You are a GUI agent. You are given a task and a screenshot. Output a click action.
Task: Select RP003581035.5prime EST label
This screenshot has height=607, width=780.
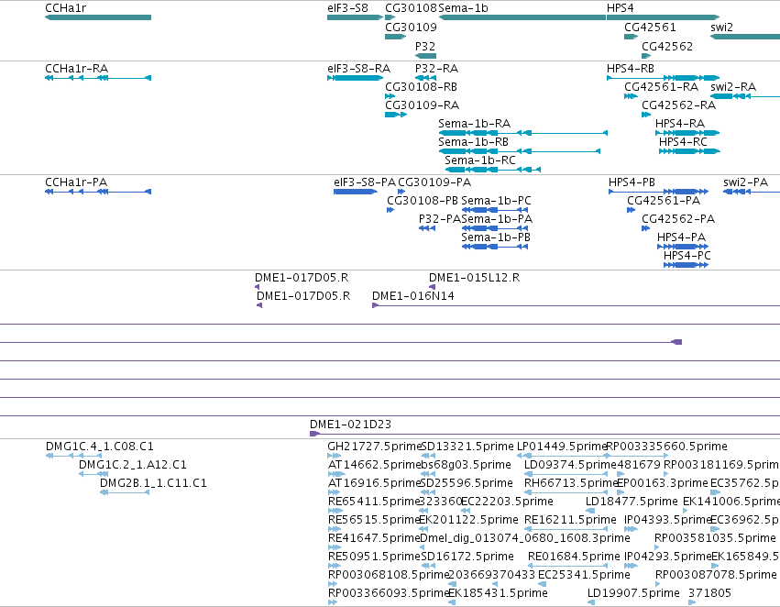715,539
